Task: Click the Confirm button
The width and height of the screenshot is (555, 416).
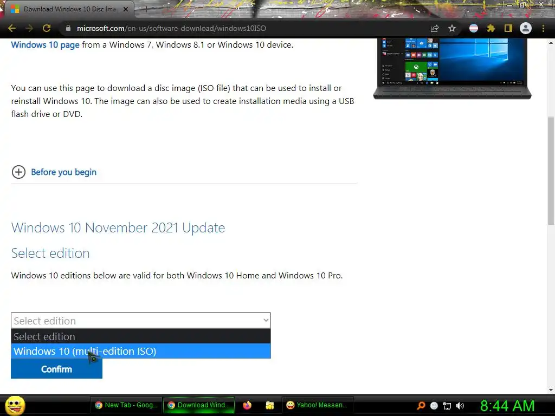Action: 56,369
